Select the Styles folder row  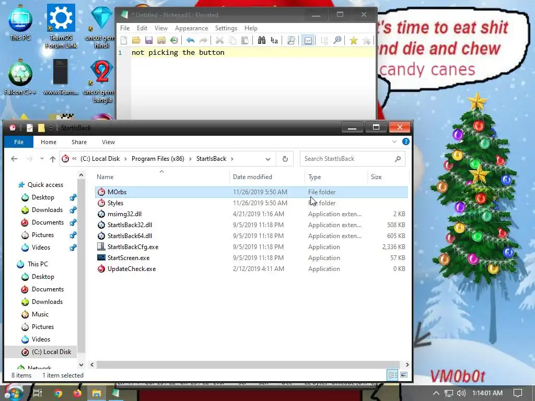pyautogui.click(x=251, y=203)
